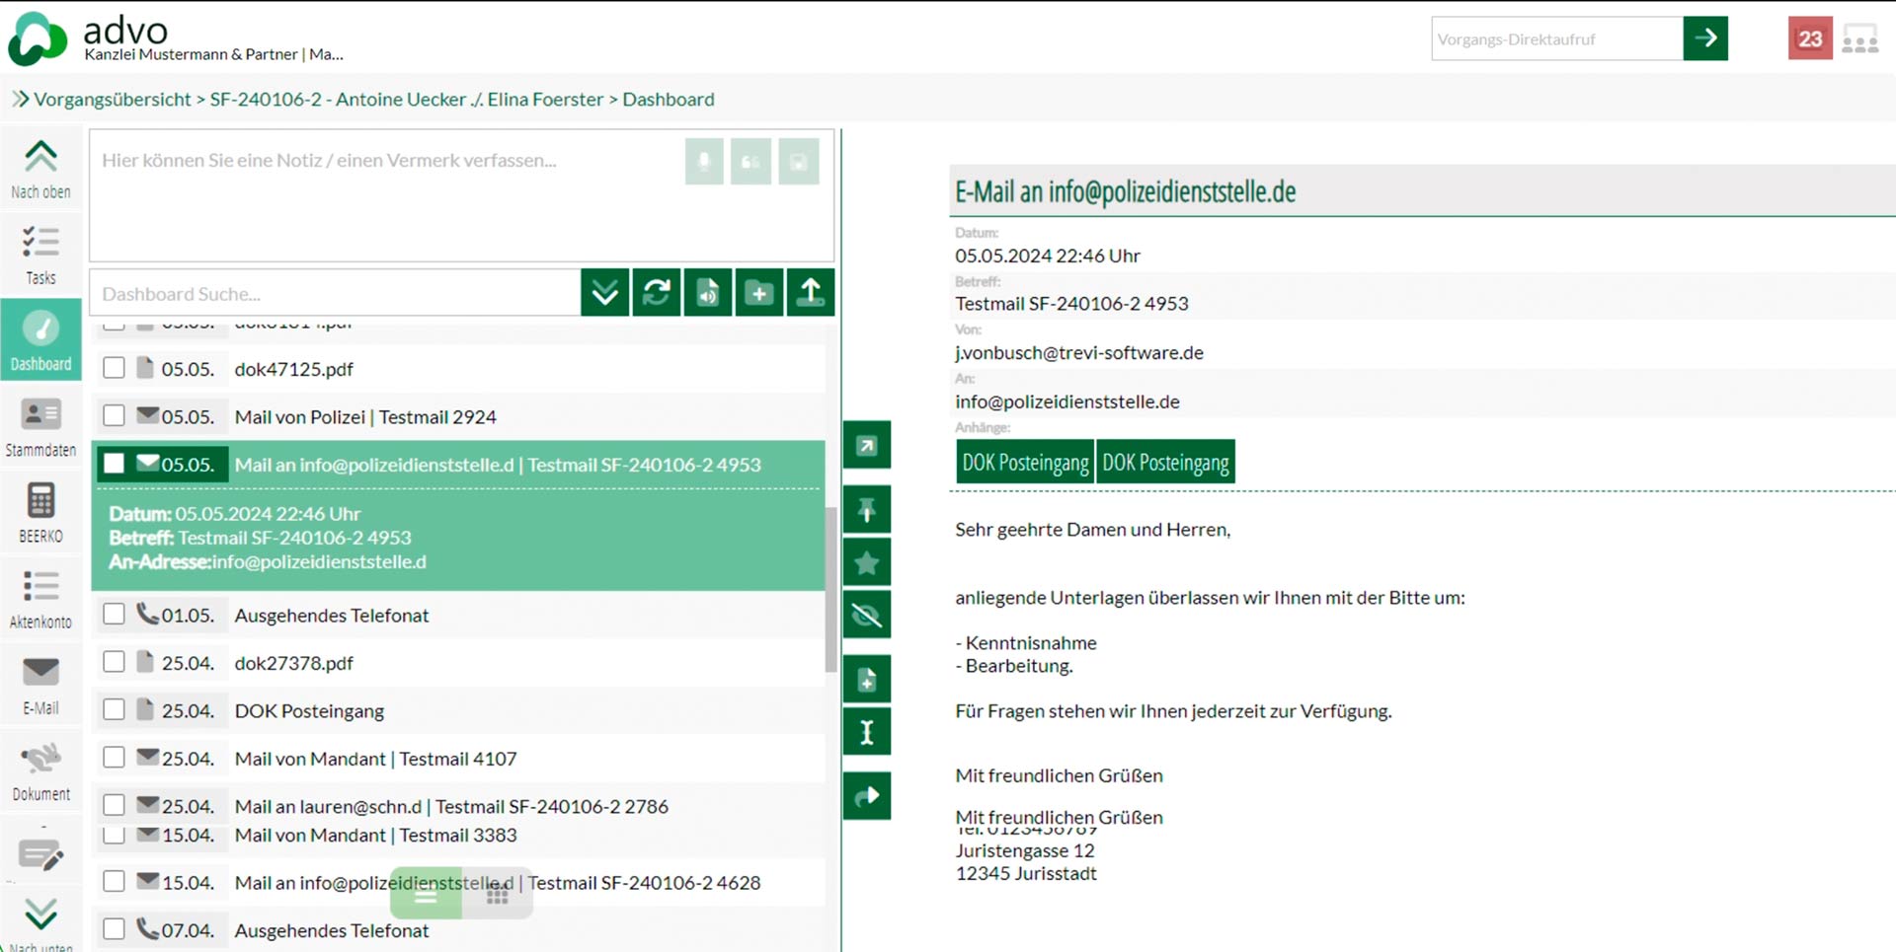Tick checkbox for Mail von Polizei Testmail 2924

pos(115,415)
